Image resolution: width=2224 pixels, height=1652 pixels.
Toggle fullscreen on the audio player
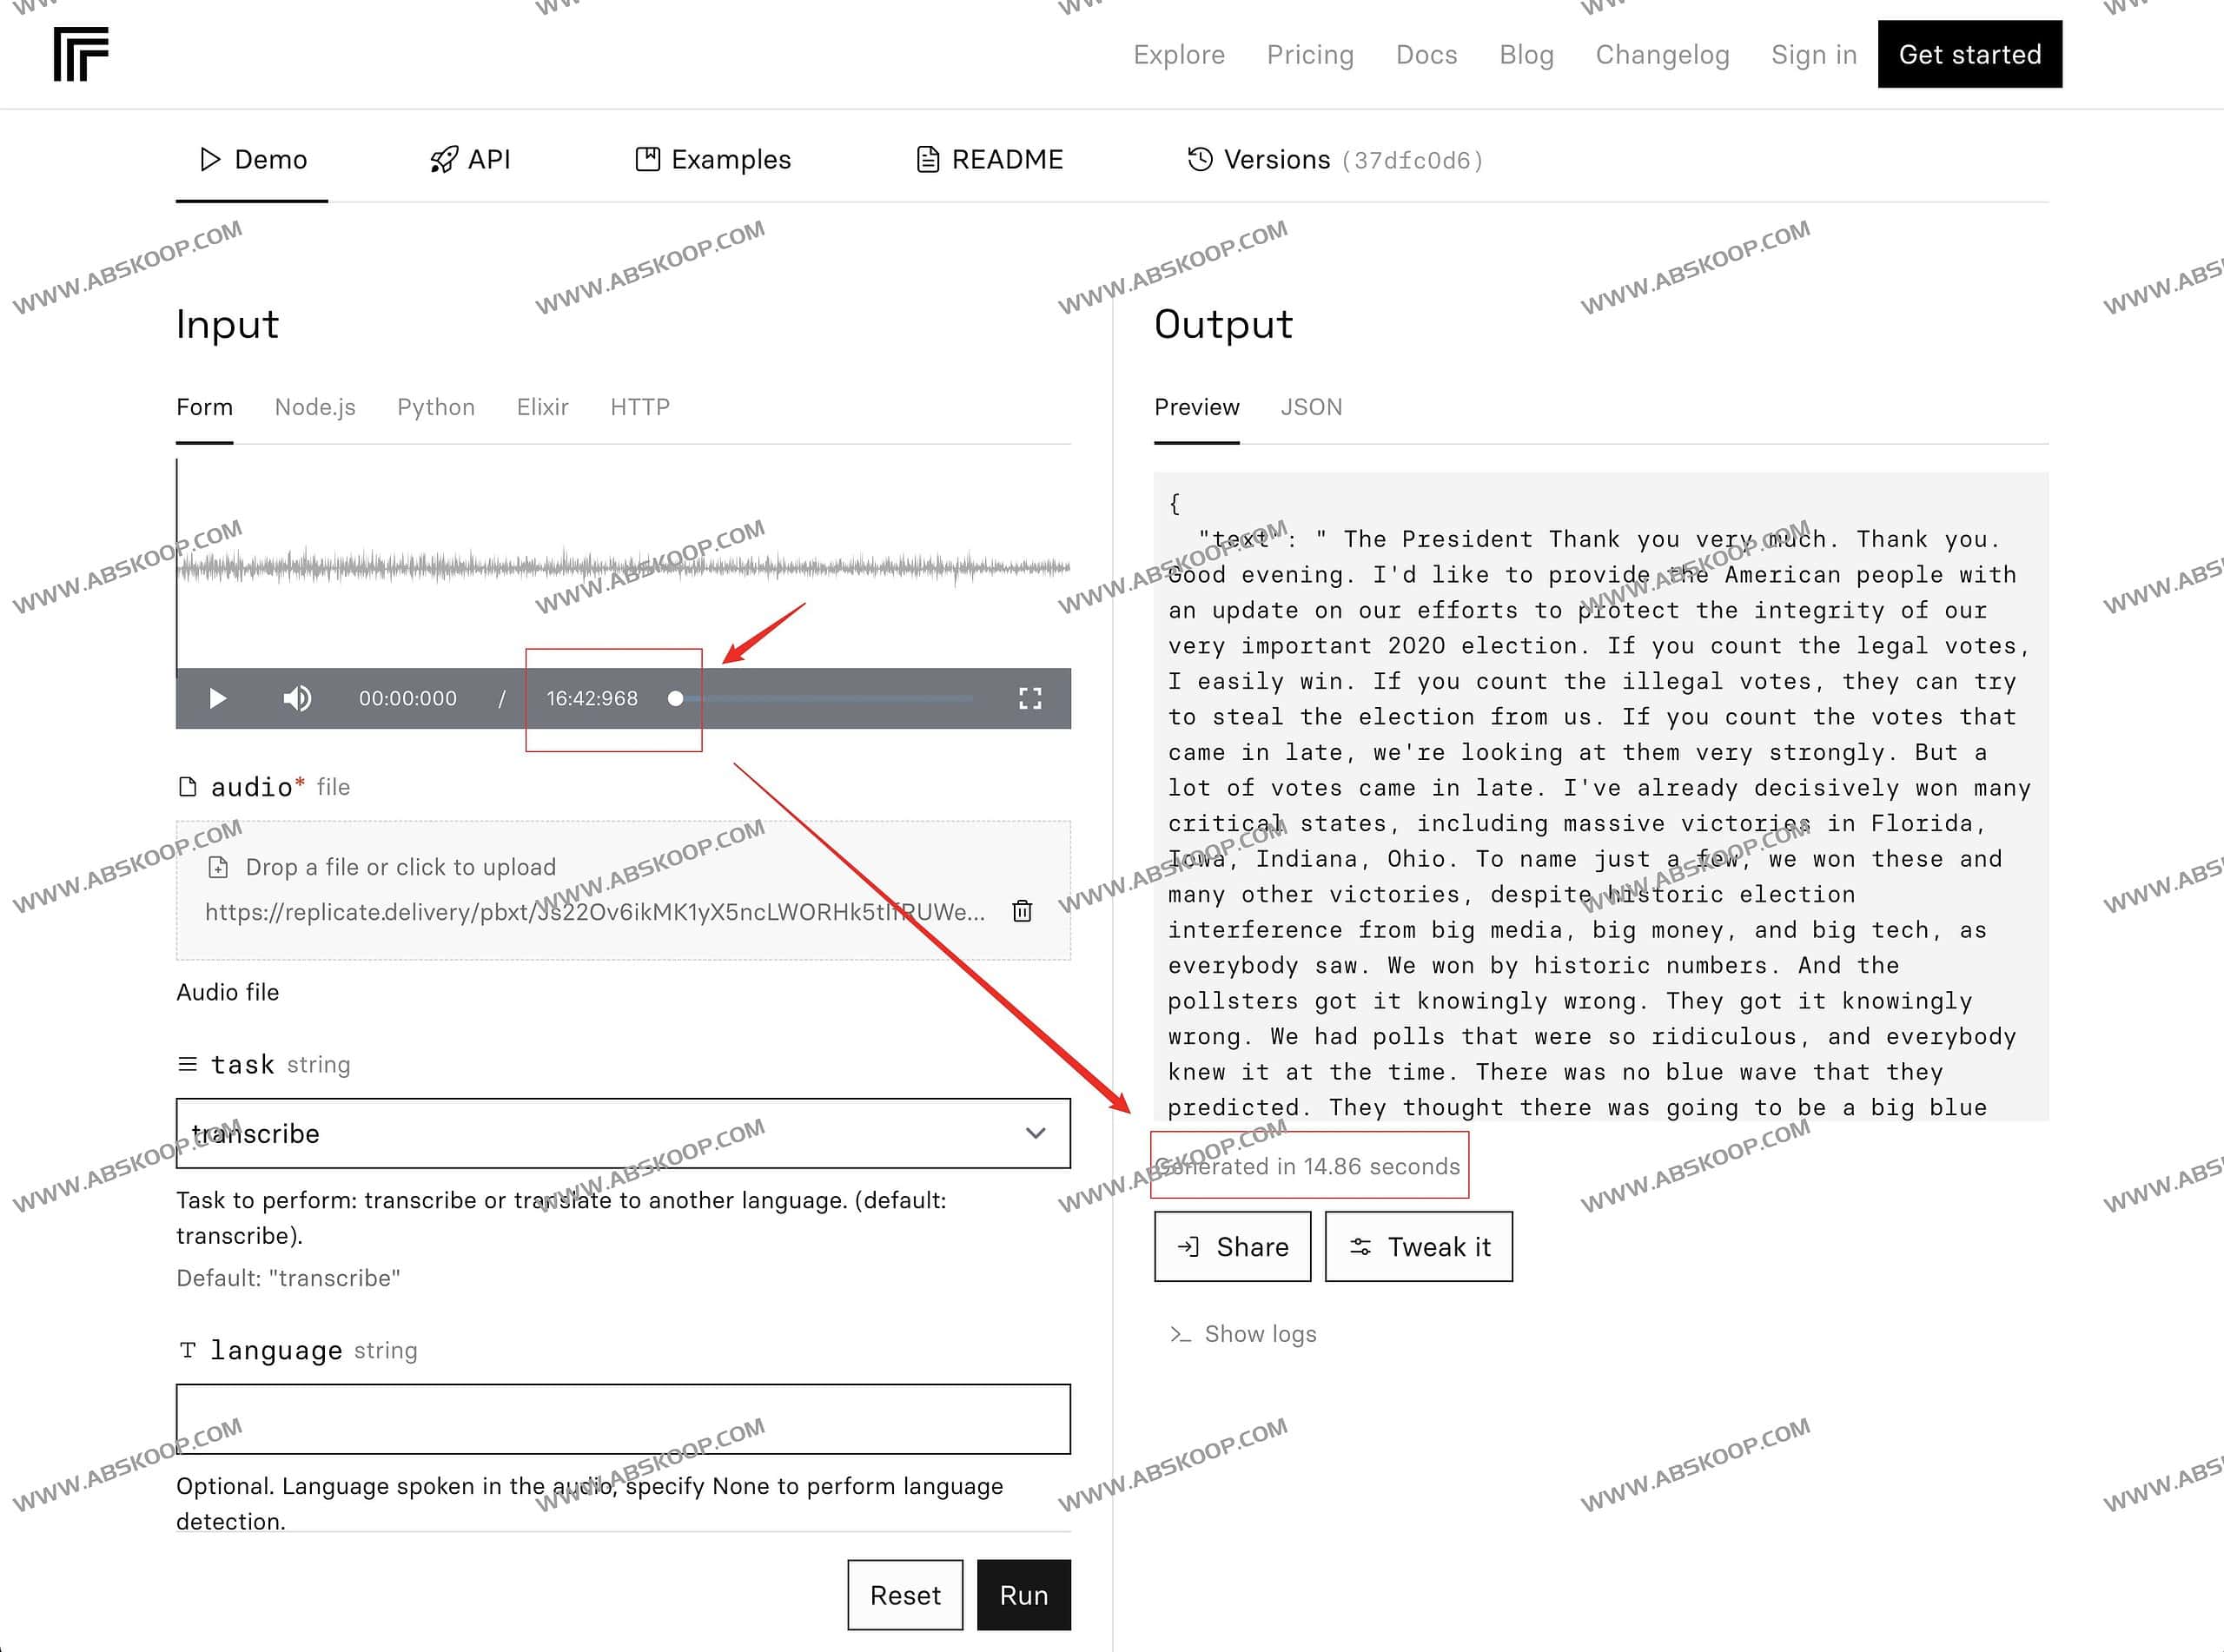pyautogui.click(x=1030, y=698)
